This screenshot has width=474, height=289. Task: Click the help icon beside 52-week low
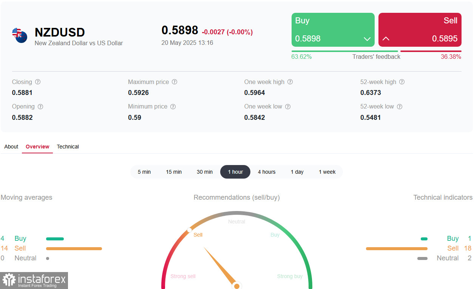pos(400,107)
